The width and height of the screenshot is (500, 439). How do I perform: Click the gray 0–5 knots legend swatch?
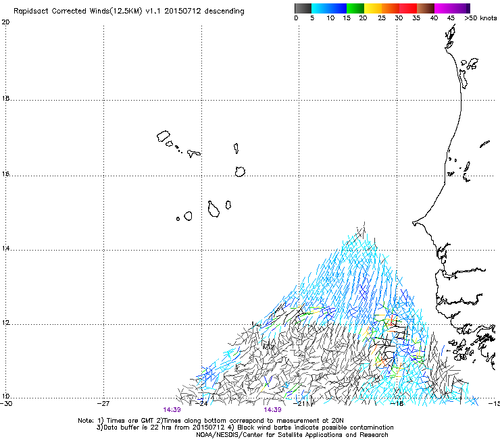click(303, 8)
